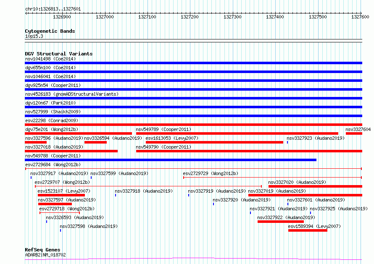Click ruler position 1327100
Screen dimensions: 374x264
(x=147, y=17)
